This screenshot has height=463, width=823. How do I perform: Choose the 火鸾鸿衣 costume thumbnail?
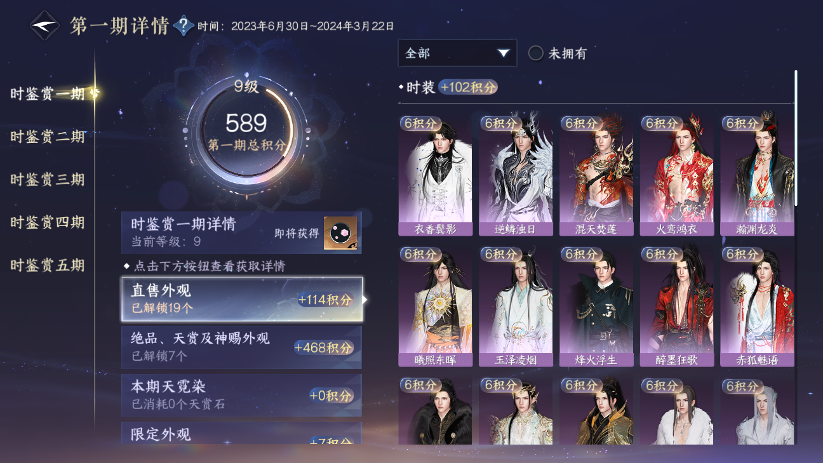(x=677, y=176)
